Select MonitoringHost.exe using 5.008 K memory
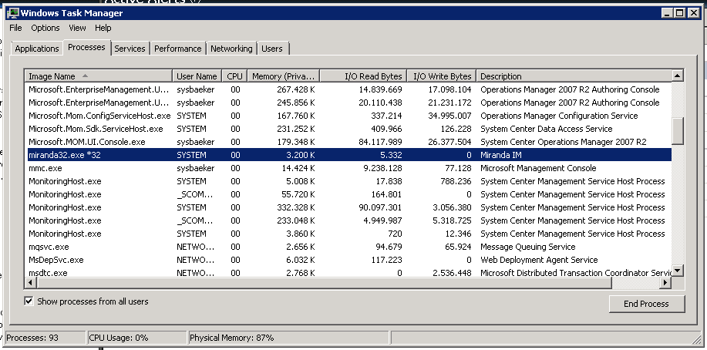 349,181
